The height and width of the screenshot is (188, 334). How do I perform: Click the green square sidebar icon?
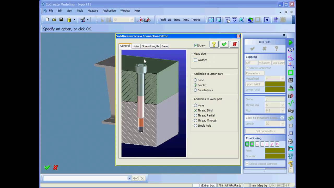point(290,73)
